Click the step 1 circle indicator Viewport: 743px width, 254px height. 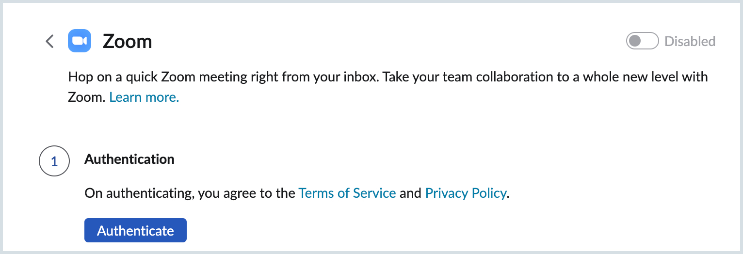coord(54,161)
